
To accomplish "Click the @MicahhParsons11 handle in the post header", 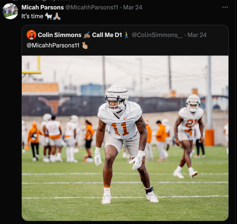I will [92, 7].
